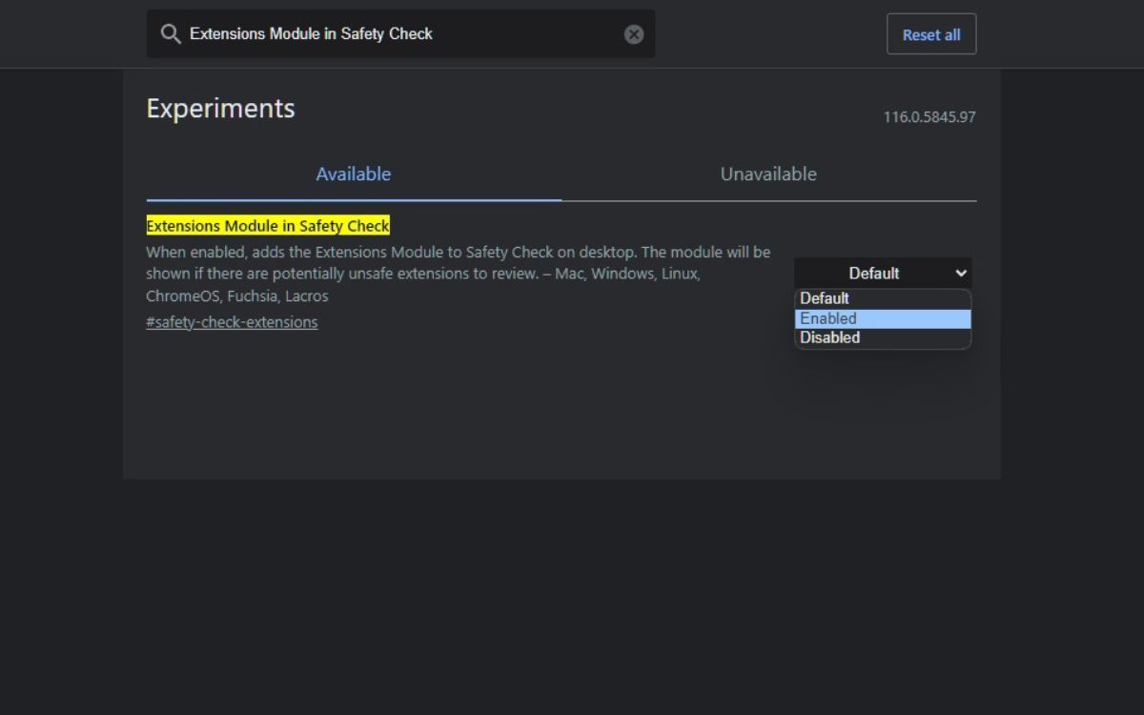Image resolution: width=1144 pixels, height=715 pixels.
Task: Open the Extensions Module in Safety Check dropdown
Action: [882, 273]
